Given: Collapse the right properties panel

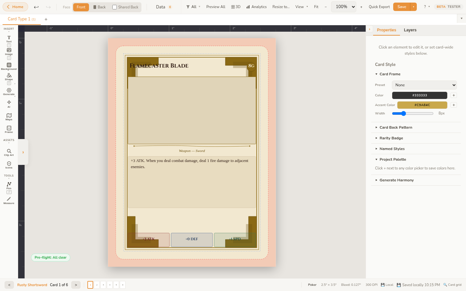Looking at the screenshot, I should [370, 29].
